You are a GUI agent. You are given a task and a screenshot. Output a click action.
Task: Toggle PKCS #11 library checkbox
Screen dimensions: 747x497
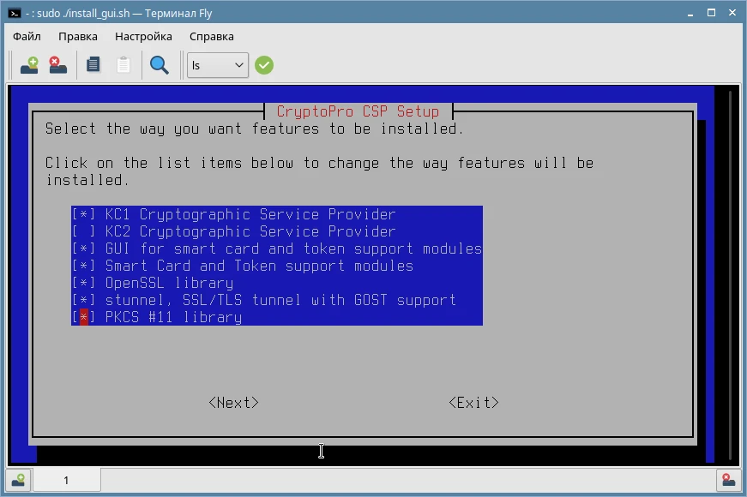pyautogui.click(x=83, y=318)
